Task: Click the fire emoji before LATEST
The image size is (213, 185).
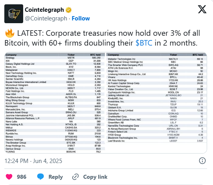Action: tap(10, 33)
